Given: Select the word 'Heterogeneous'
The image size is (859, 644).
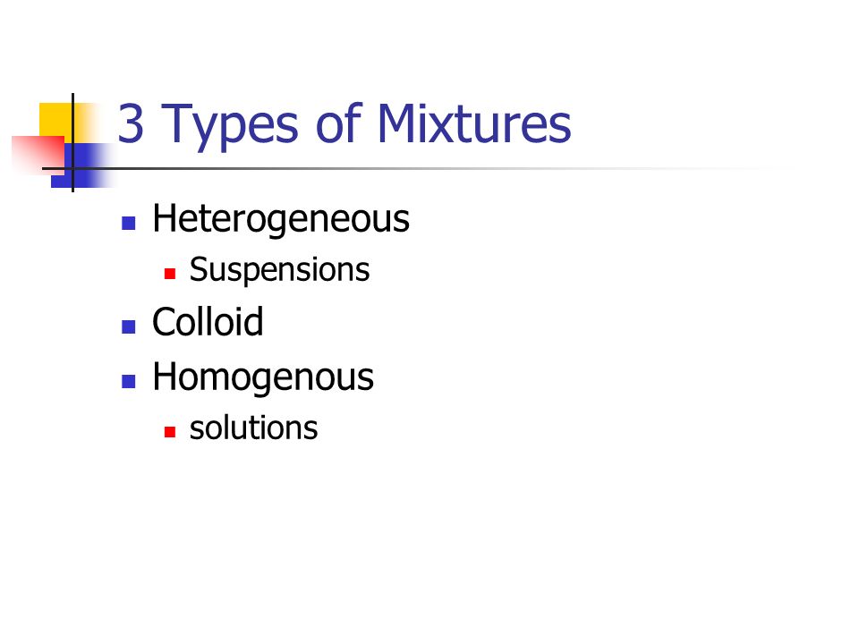Looking at the screenshot, I should click(x=281, y=219).
